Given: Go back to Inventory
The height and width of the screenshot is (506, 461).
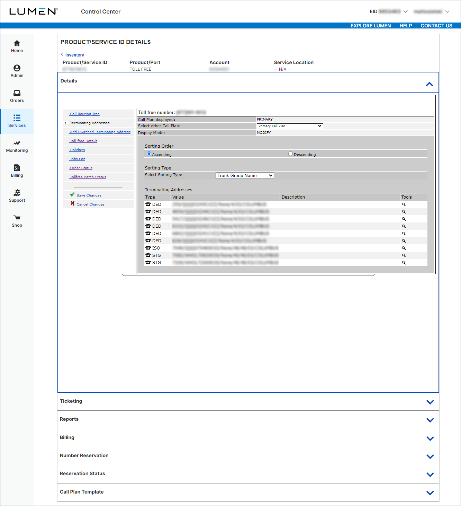Looking at the screenshot, I should 74,55.
